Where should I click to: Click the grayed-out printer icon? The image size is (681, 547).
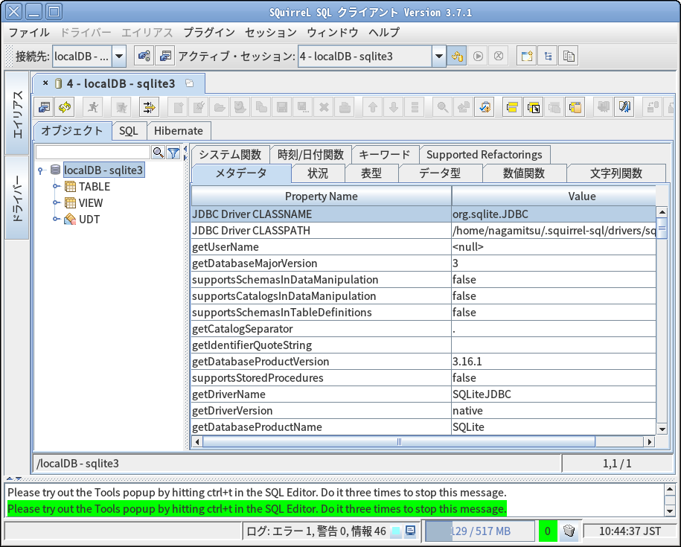click(345, 107)
